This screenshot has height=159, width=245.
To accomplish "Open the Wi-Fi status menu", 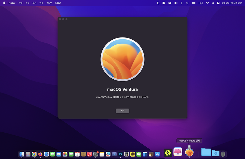I will pos(207,3).
